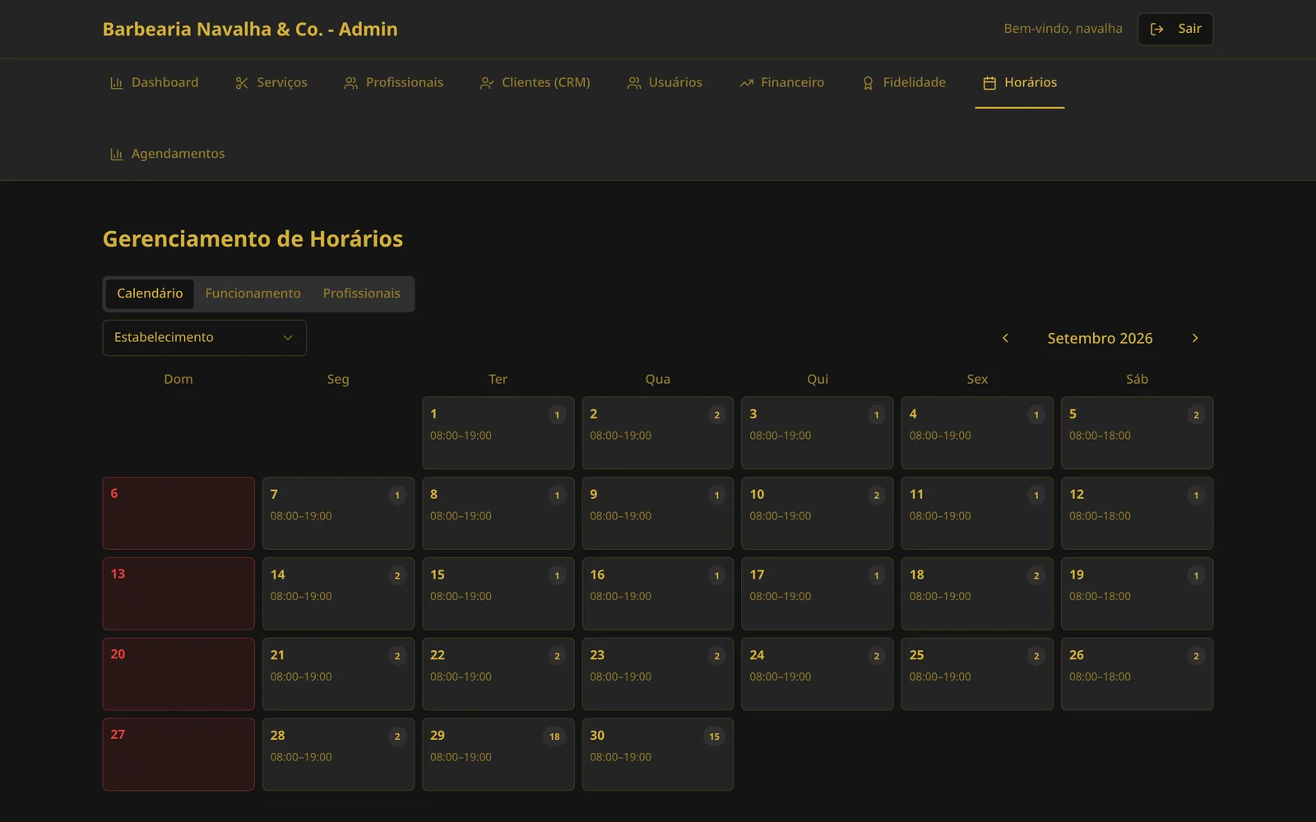
Task: Open the Fidelidade menu item
Action: pyautogui.click(x=904, y=83)
